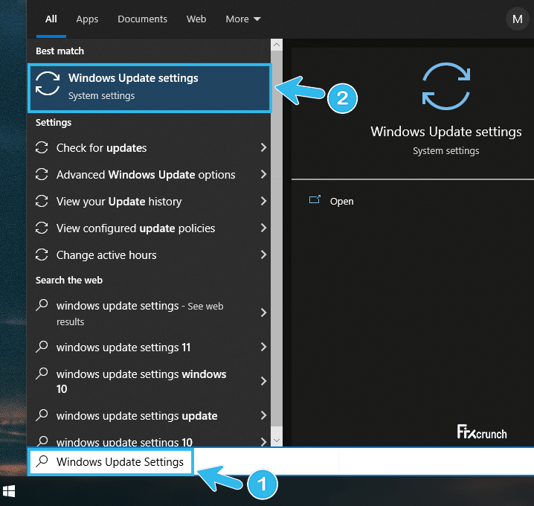The width and height of the screenshot is (534, 506).
Task: Select 'windows update settings 11' suggestion
Action: coord(149,348)
